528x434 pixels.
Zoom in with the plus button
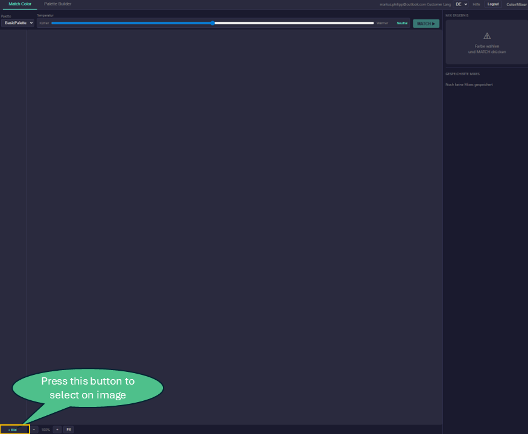[57, 430]
